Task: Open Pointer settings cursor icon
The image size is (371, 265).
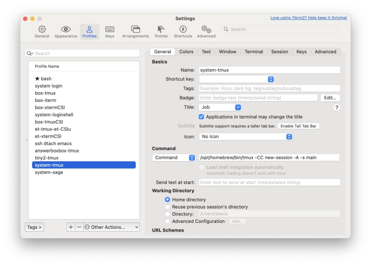Action: (161, 29)
